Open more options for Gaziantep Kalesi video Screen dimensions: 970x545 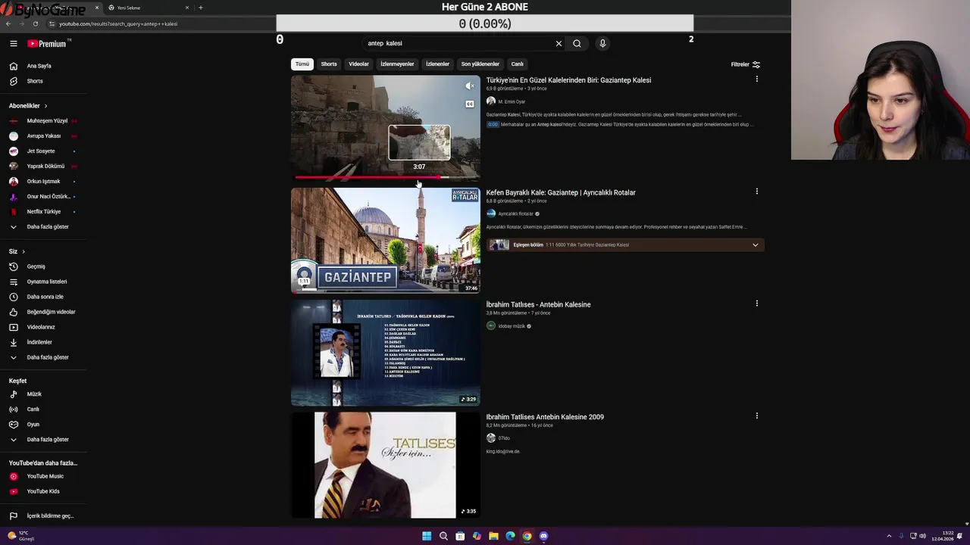point(756,79)
